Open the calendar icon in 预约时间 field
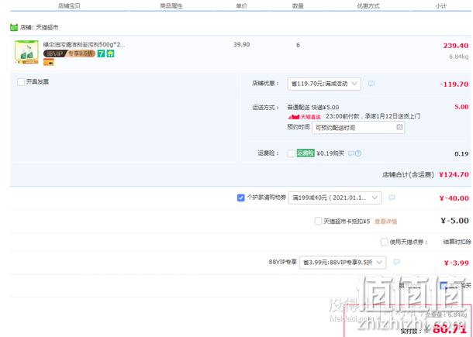 point(399,127)
